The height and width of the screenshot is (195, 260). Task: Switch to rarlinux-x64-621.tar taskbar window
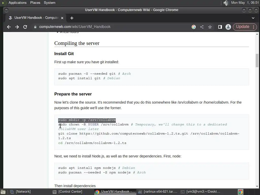tap(158, 192)
